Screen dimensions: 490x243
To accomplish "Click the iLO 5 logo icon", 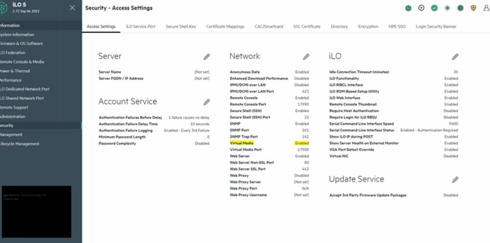I will (x=2, y=8).
